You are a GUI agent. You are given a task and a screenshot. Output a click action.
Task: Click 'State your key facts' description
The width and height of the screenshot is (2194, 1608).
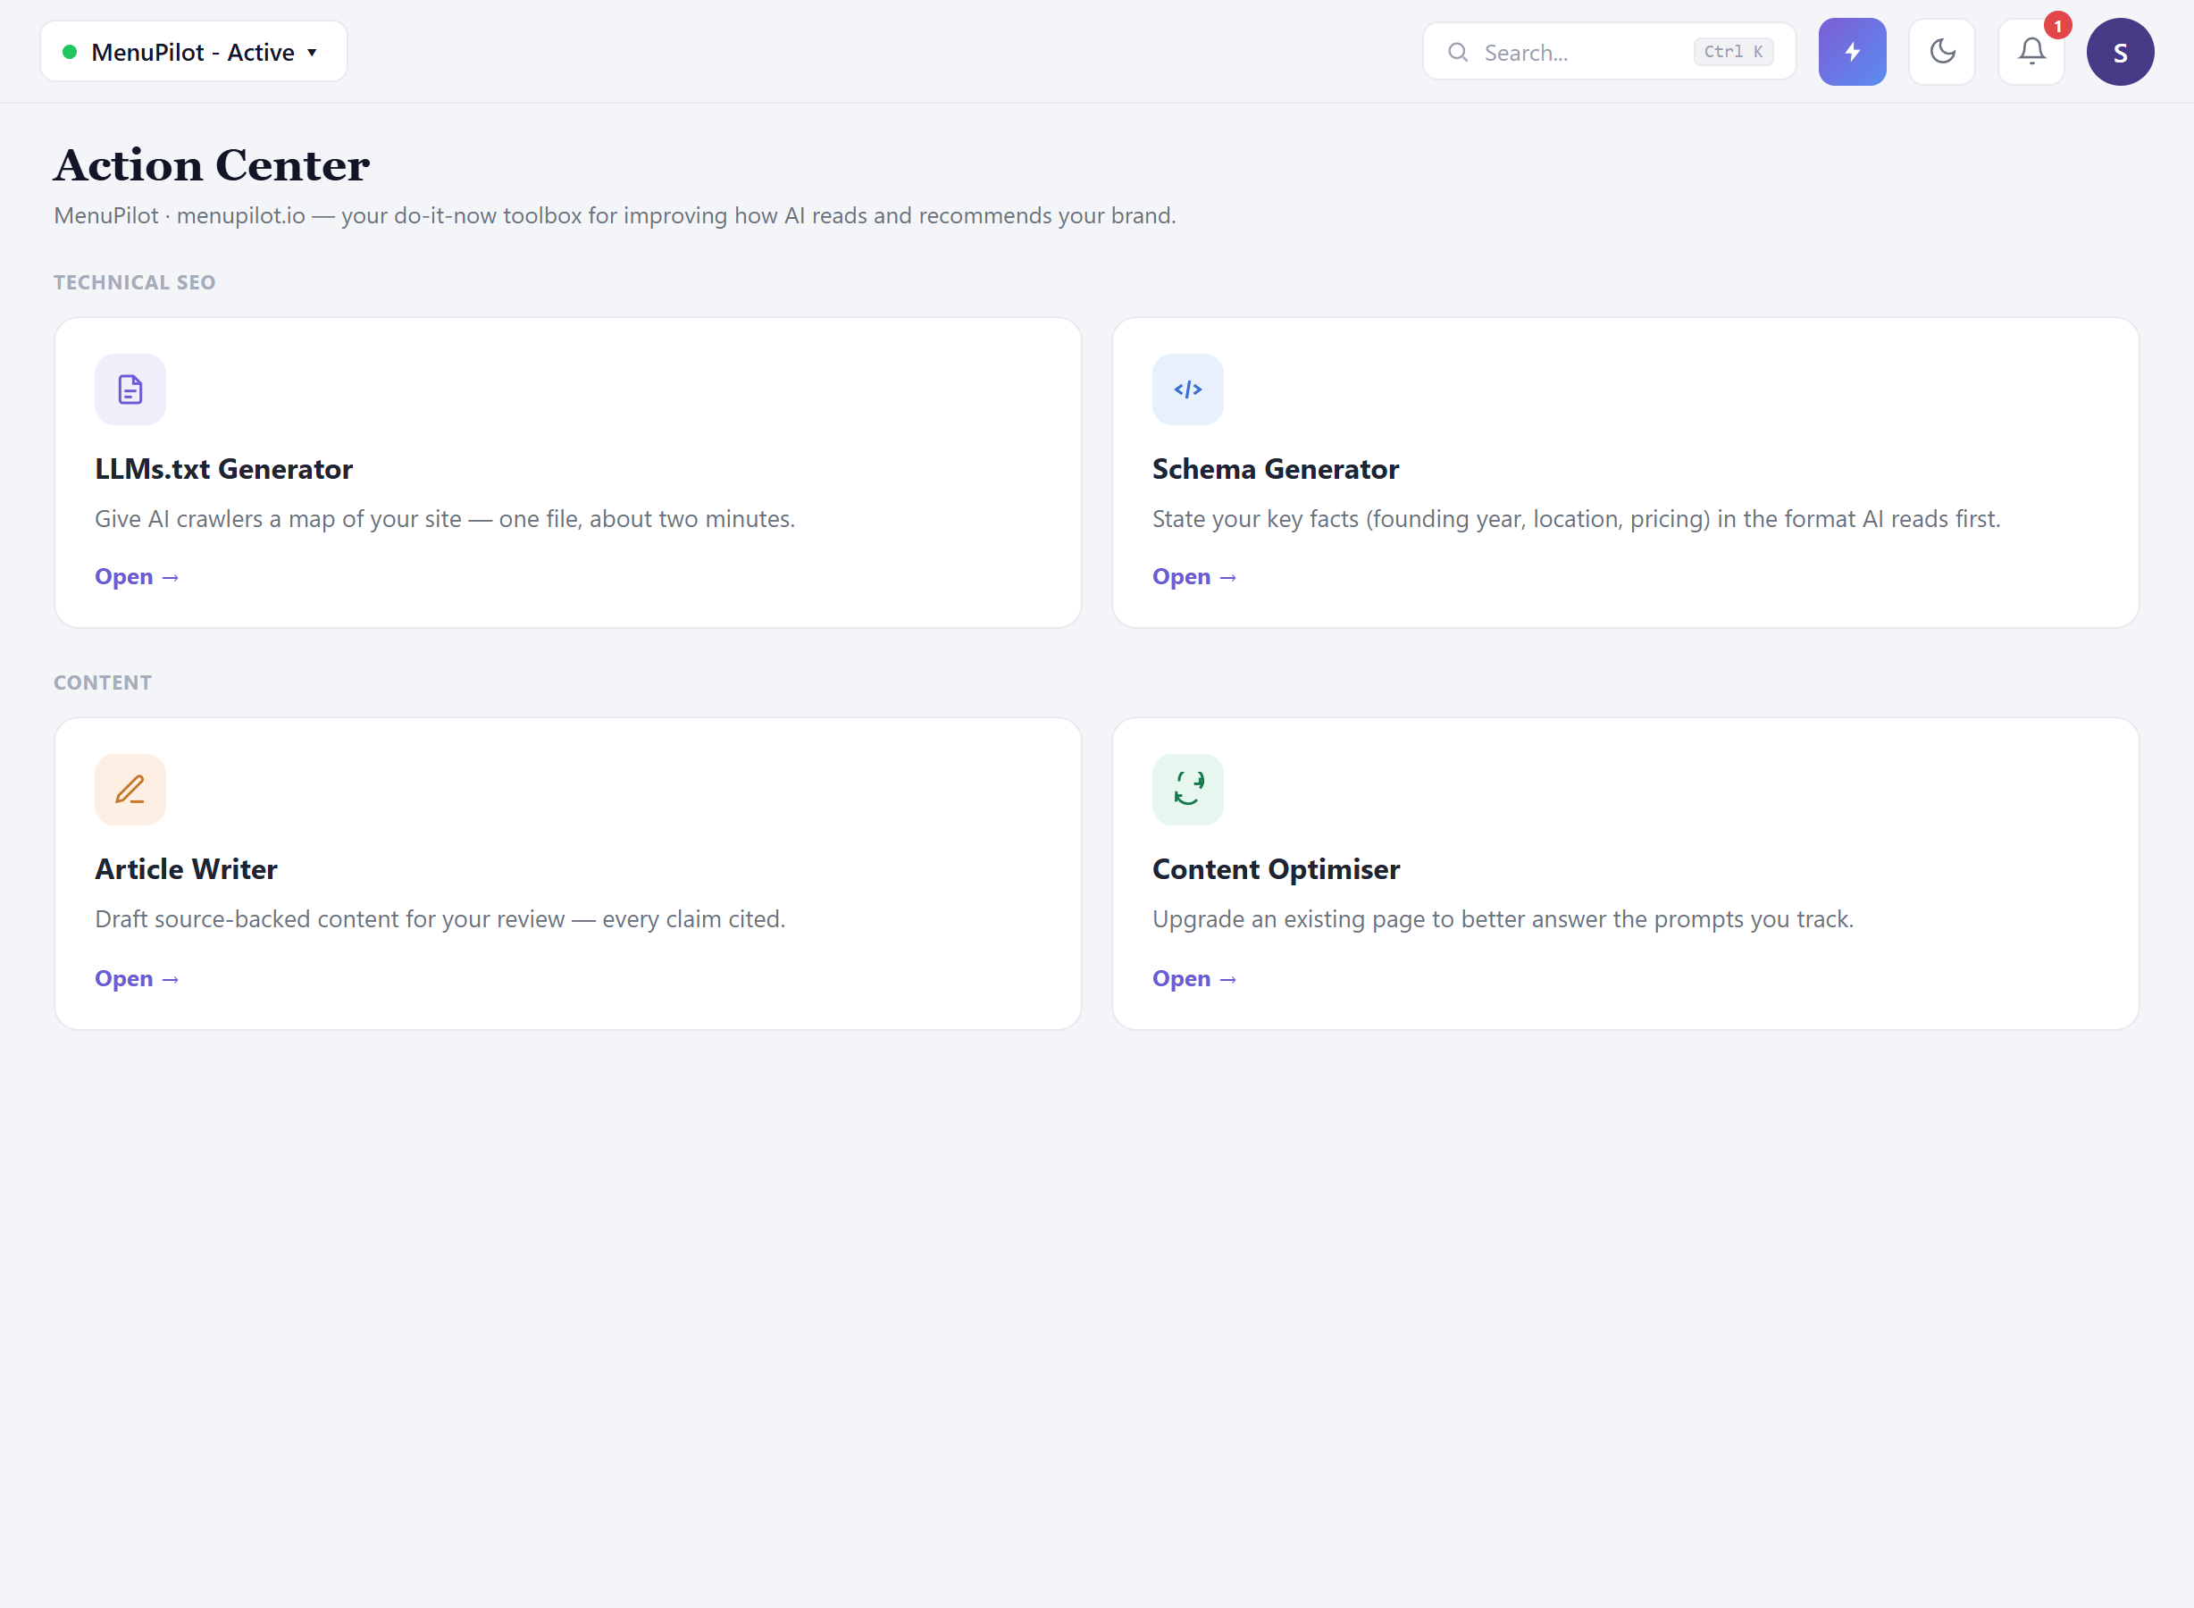point(1576,519)
